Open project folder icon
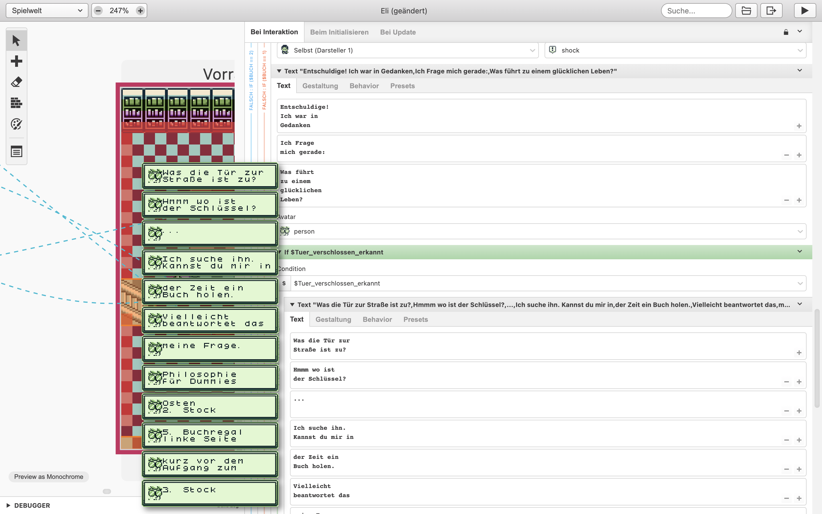This screenshot has height=514, width=822. [x=746, y=11]
